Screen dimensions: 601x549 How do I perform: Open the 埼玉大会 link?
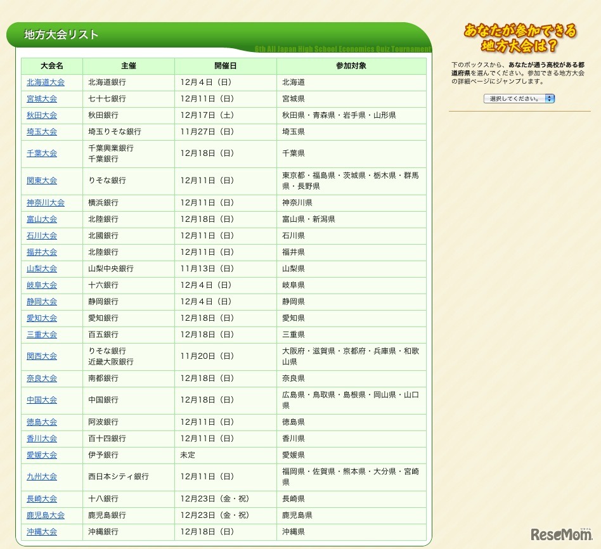click(42, 132)
